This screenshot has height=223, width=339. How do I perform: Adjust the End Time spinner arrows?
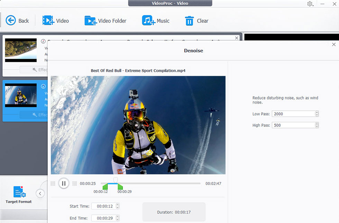118,218
